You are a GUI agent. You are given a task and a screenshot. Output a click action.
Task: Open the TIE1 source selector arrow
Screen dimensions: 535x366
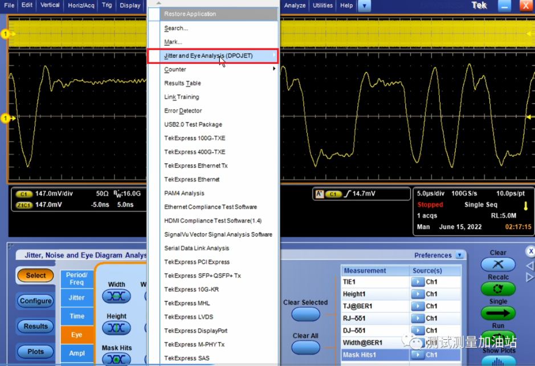(x=417, y=282)
